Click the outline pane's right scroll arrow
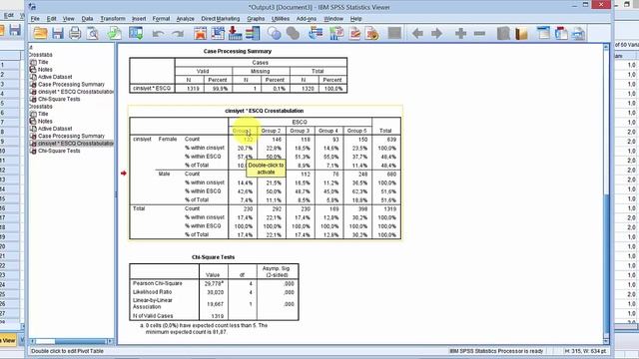This screenshot has width=639, height=359. (x=110, y=341)
